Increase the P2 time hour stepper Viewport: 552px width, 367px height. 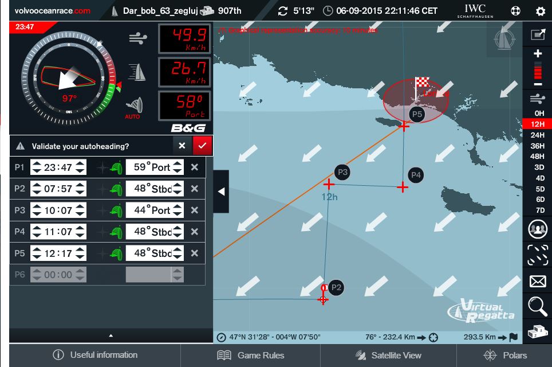tap(36, 185)
